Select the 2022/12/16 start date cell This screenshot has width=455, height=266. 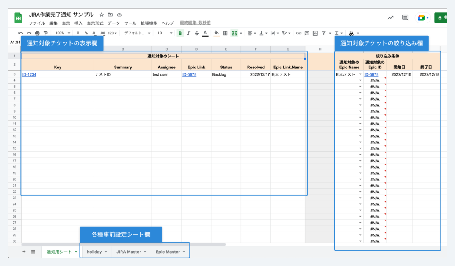coord(399,74)
